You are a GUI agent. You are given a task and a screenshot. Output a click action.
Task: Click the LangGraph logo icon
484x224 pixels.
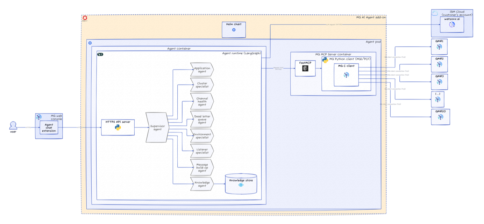[100, 54]
